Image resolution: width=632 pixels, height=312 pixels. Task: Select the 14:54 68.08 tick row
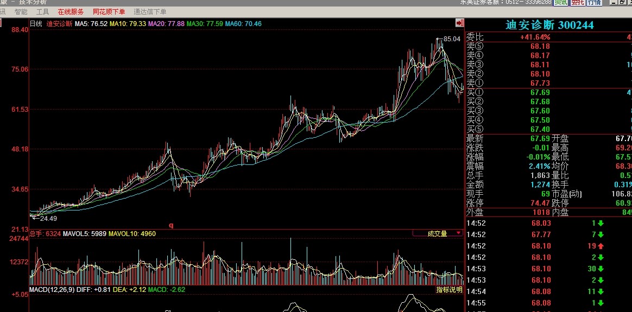point(549,292)
